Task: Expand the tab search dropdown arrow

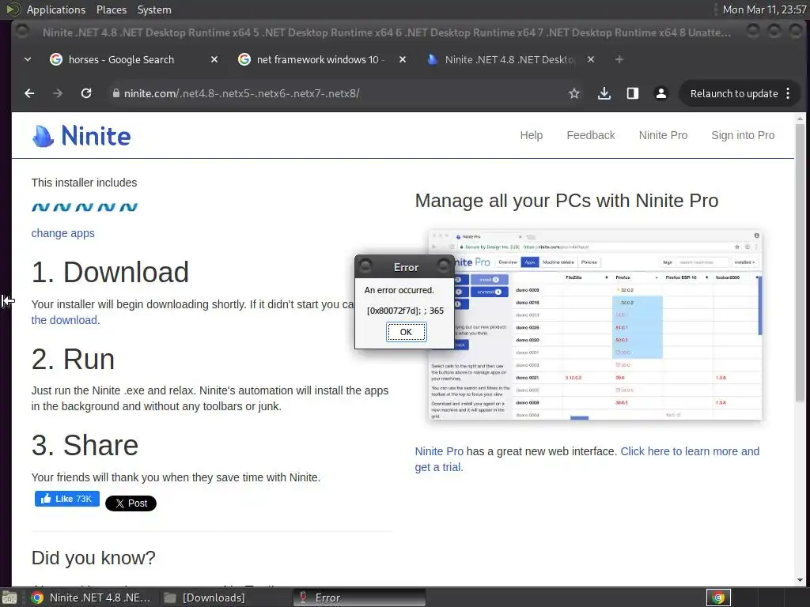Action: [x=28, y=59]
